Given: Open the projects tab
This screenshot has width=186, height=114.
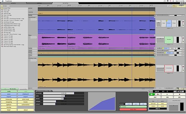Looking at the screenshot, I should pyautogui.click(x=13, y=3).
